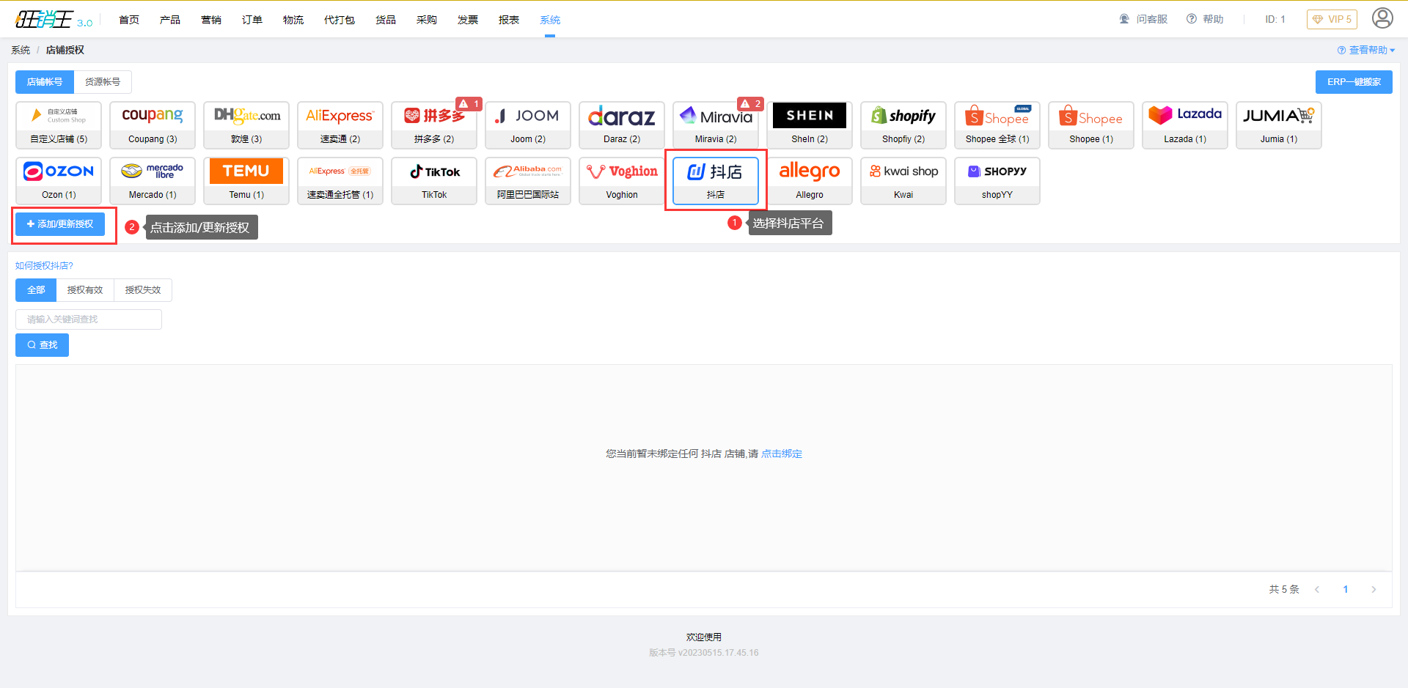Choose the Mercado Libre platform

[153, 181]
